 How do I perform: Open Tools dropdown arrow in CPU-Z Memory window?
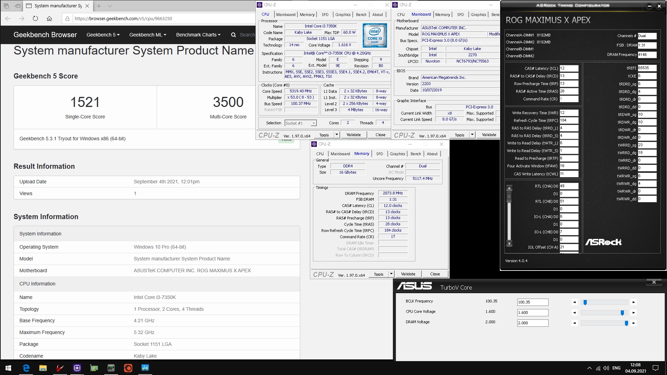[x=391, y=274]
